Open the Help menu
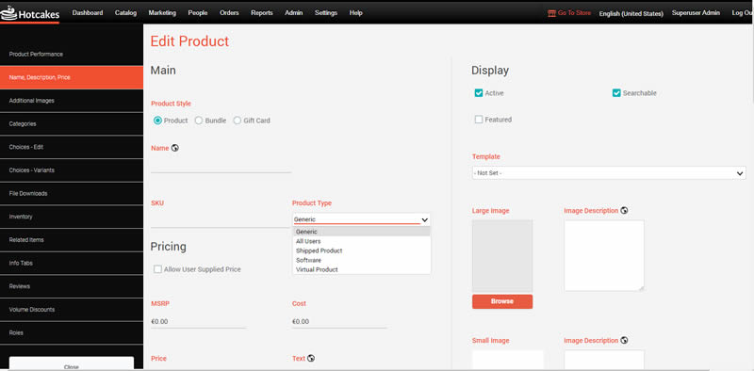The image size is (754, 371). 356,13
